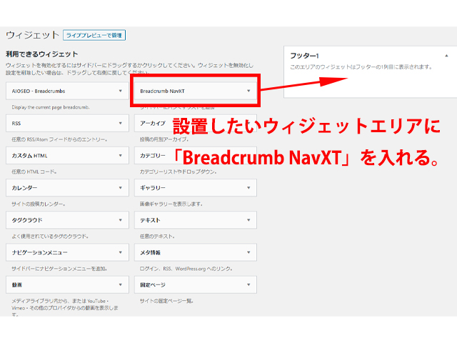This screenshot has width=457, height=343.
Task: Expand the タグクラウド widget arrow
Action: click(121, 220)
